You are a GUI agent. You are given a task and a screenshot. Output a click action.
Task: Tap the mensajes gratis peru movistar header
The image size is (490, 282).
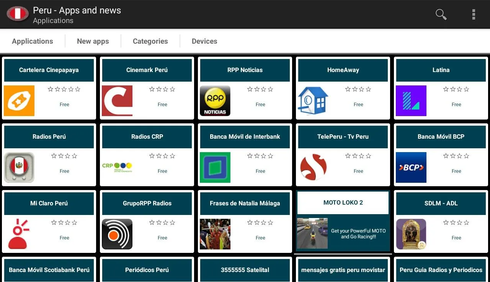coord(343,270)
